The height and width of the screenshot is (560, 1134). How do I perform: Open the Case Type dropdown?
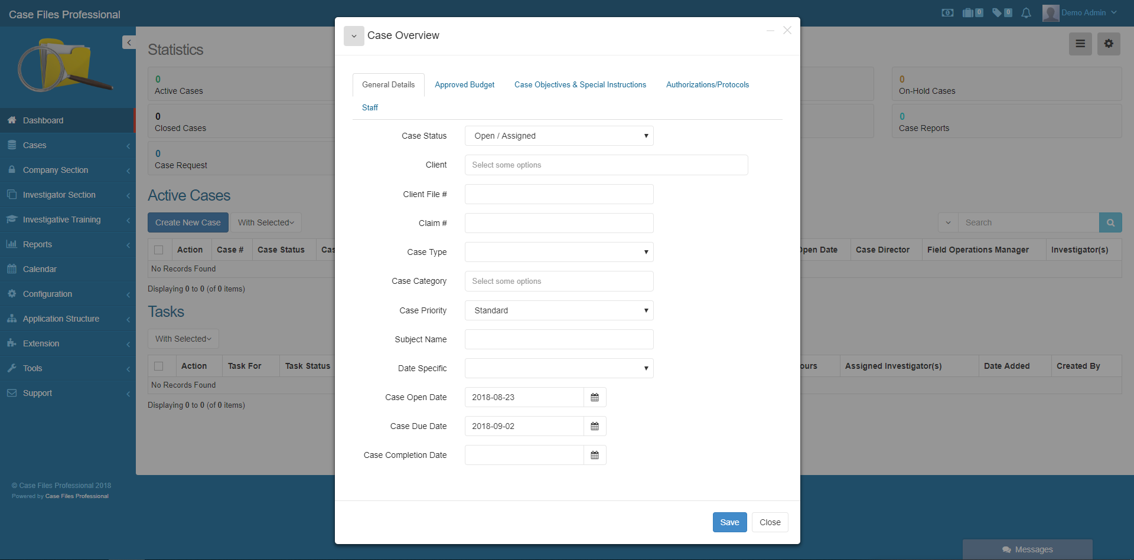(559, 252)
